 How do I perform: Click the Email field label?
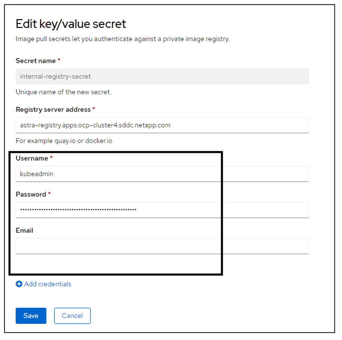click(24, 230)
